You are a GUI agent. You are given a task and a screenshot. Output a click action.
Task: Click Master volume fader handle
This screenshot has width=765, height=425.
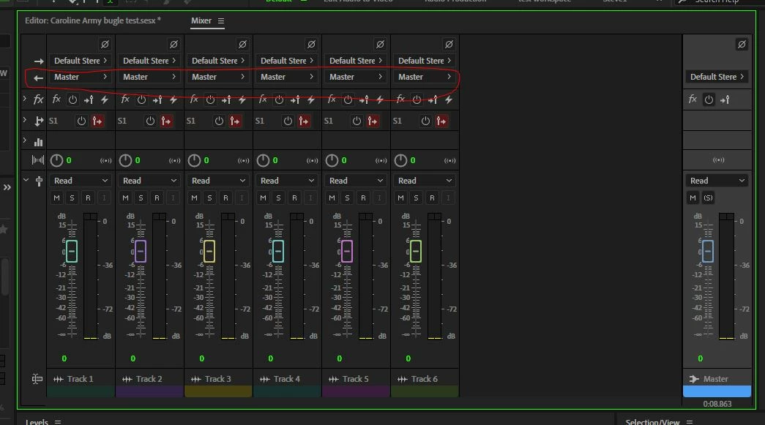click(708, 251)
